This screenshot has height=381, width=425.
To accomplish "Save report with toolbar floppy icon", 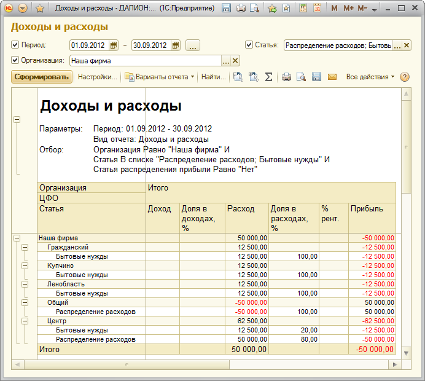I will (316, 77).
